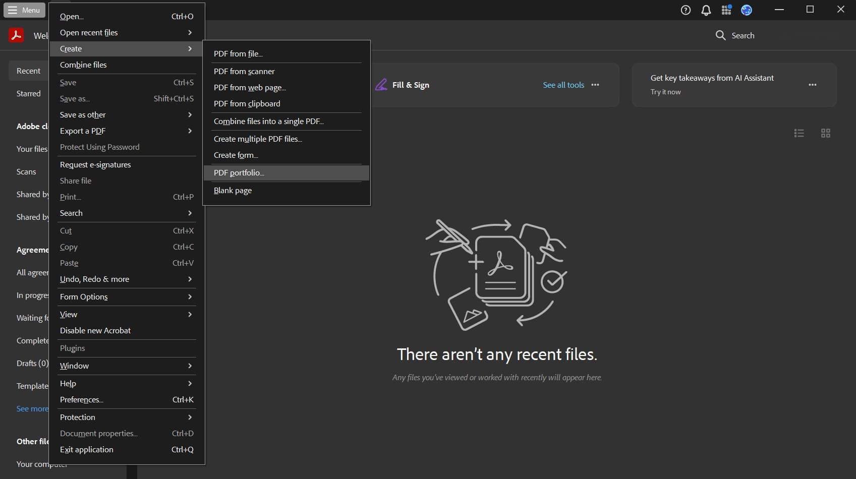
Task: Click the Plugins menu entry
Action: 127,348
